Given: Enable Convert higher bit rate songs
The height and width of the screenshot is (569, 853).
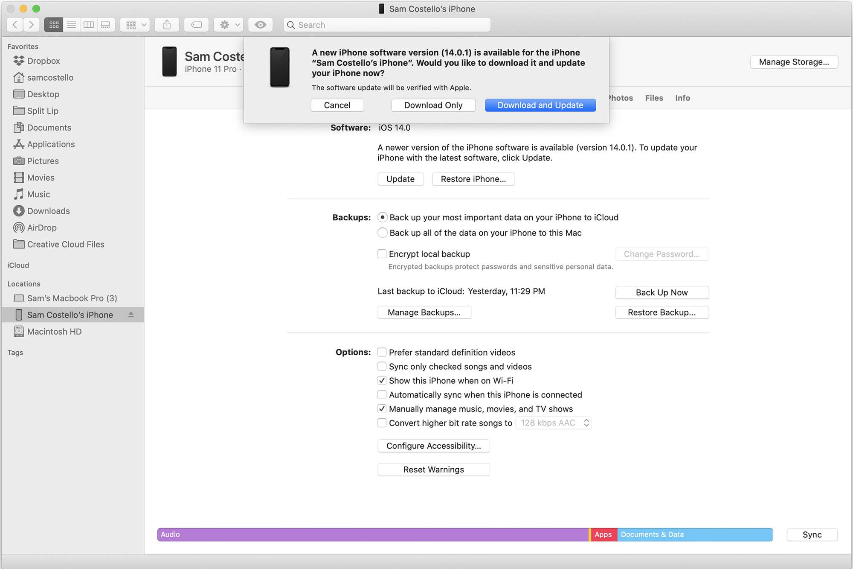Looking at the screenshot, I should (x=382, y=423).
